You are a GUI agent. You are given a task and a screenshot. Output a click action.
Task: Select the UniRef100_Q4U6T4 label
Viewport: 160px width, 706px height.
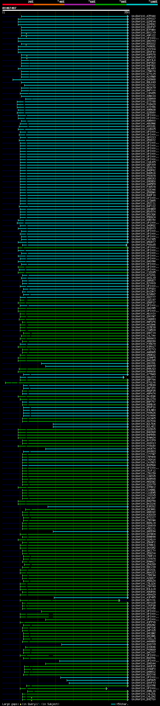point(143,449)
